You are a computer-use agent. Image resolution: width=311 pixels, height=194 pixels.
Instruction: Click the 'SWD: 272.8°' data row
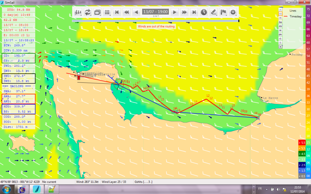pos(19,76)
